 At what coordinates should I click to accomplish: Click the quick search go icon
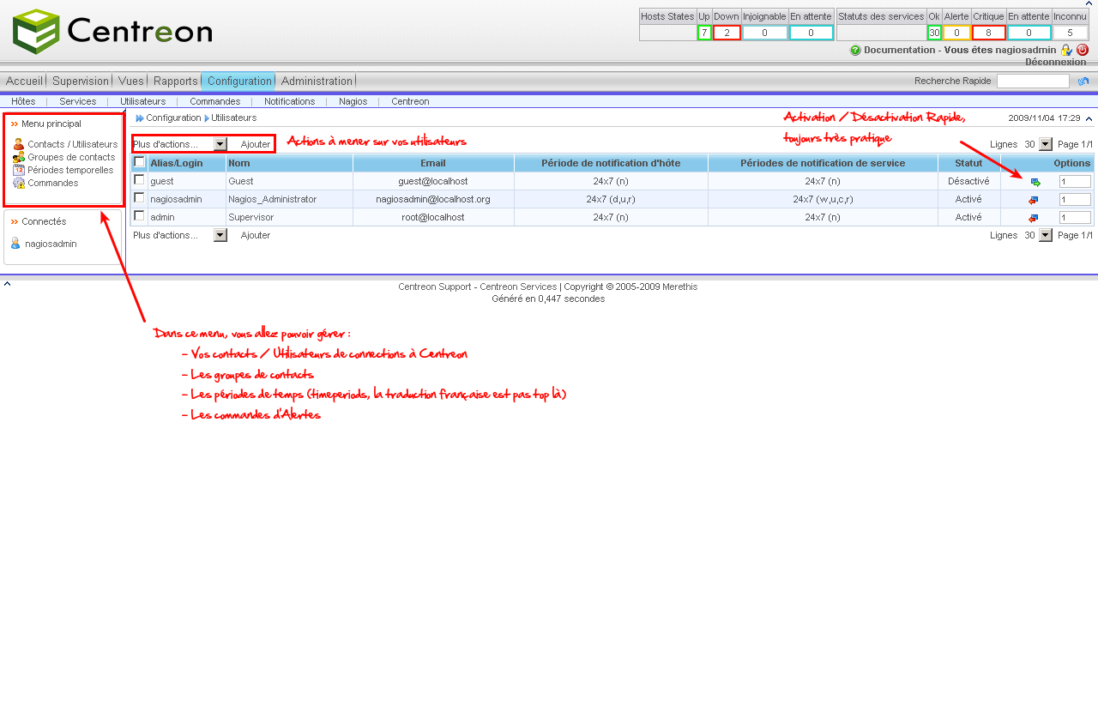(1083, 81)
